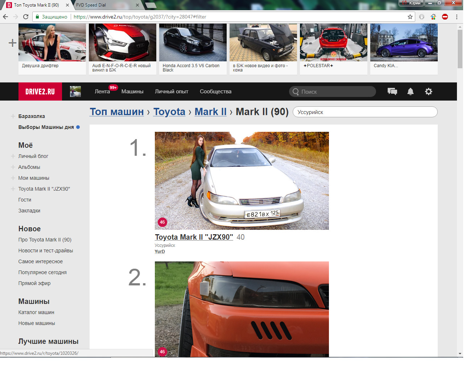
Task: Open the YurD user profile link
Action: pyautogui.click(x=160, y=252)
